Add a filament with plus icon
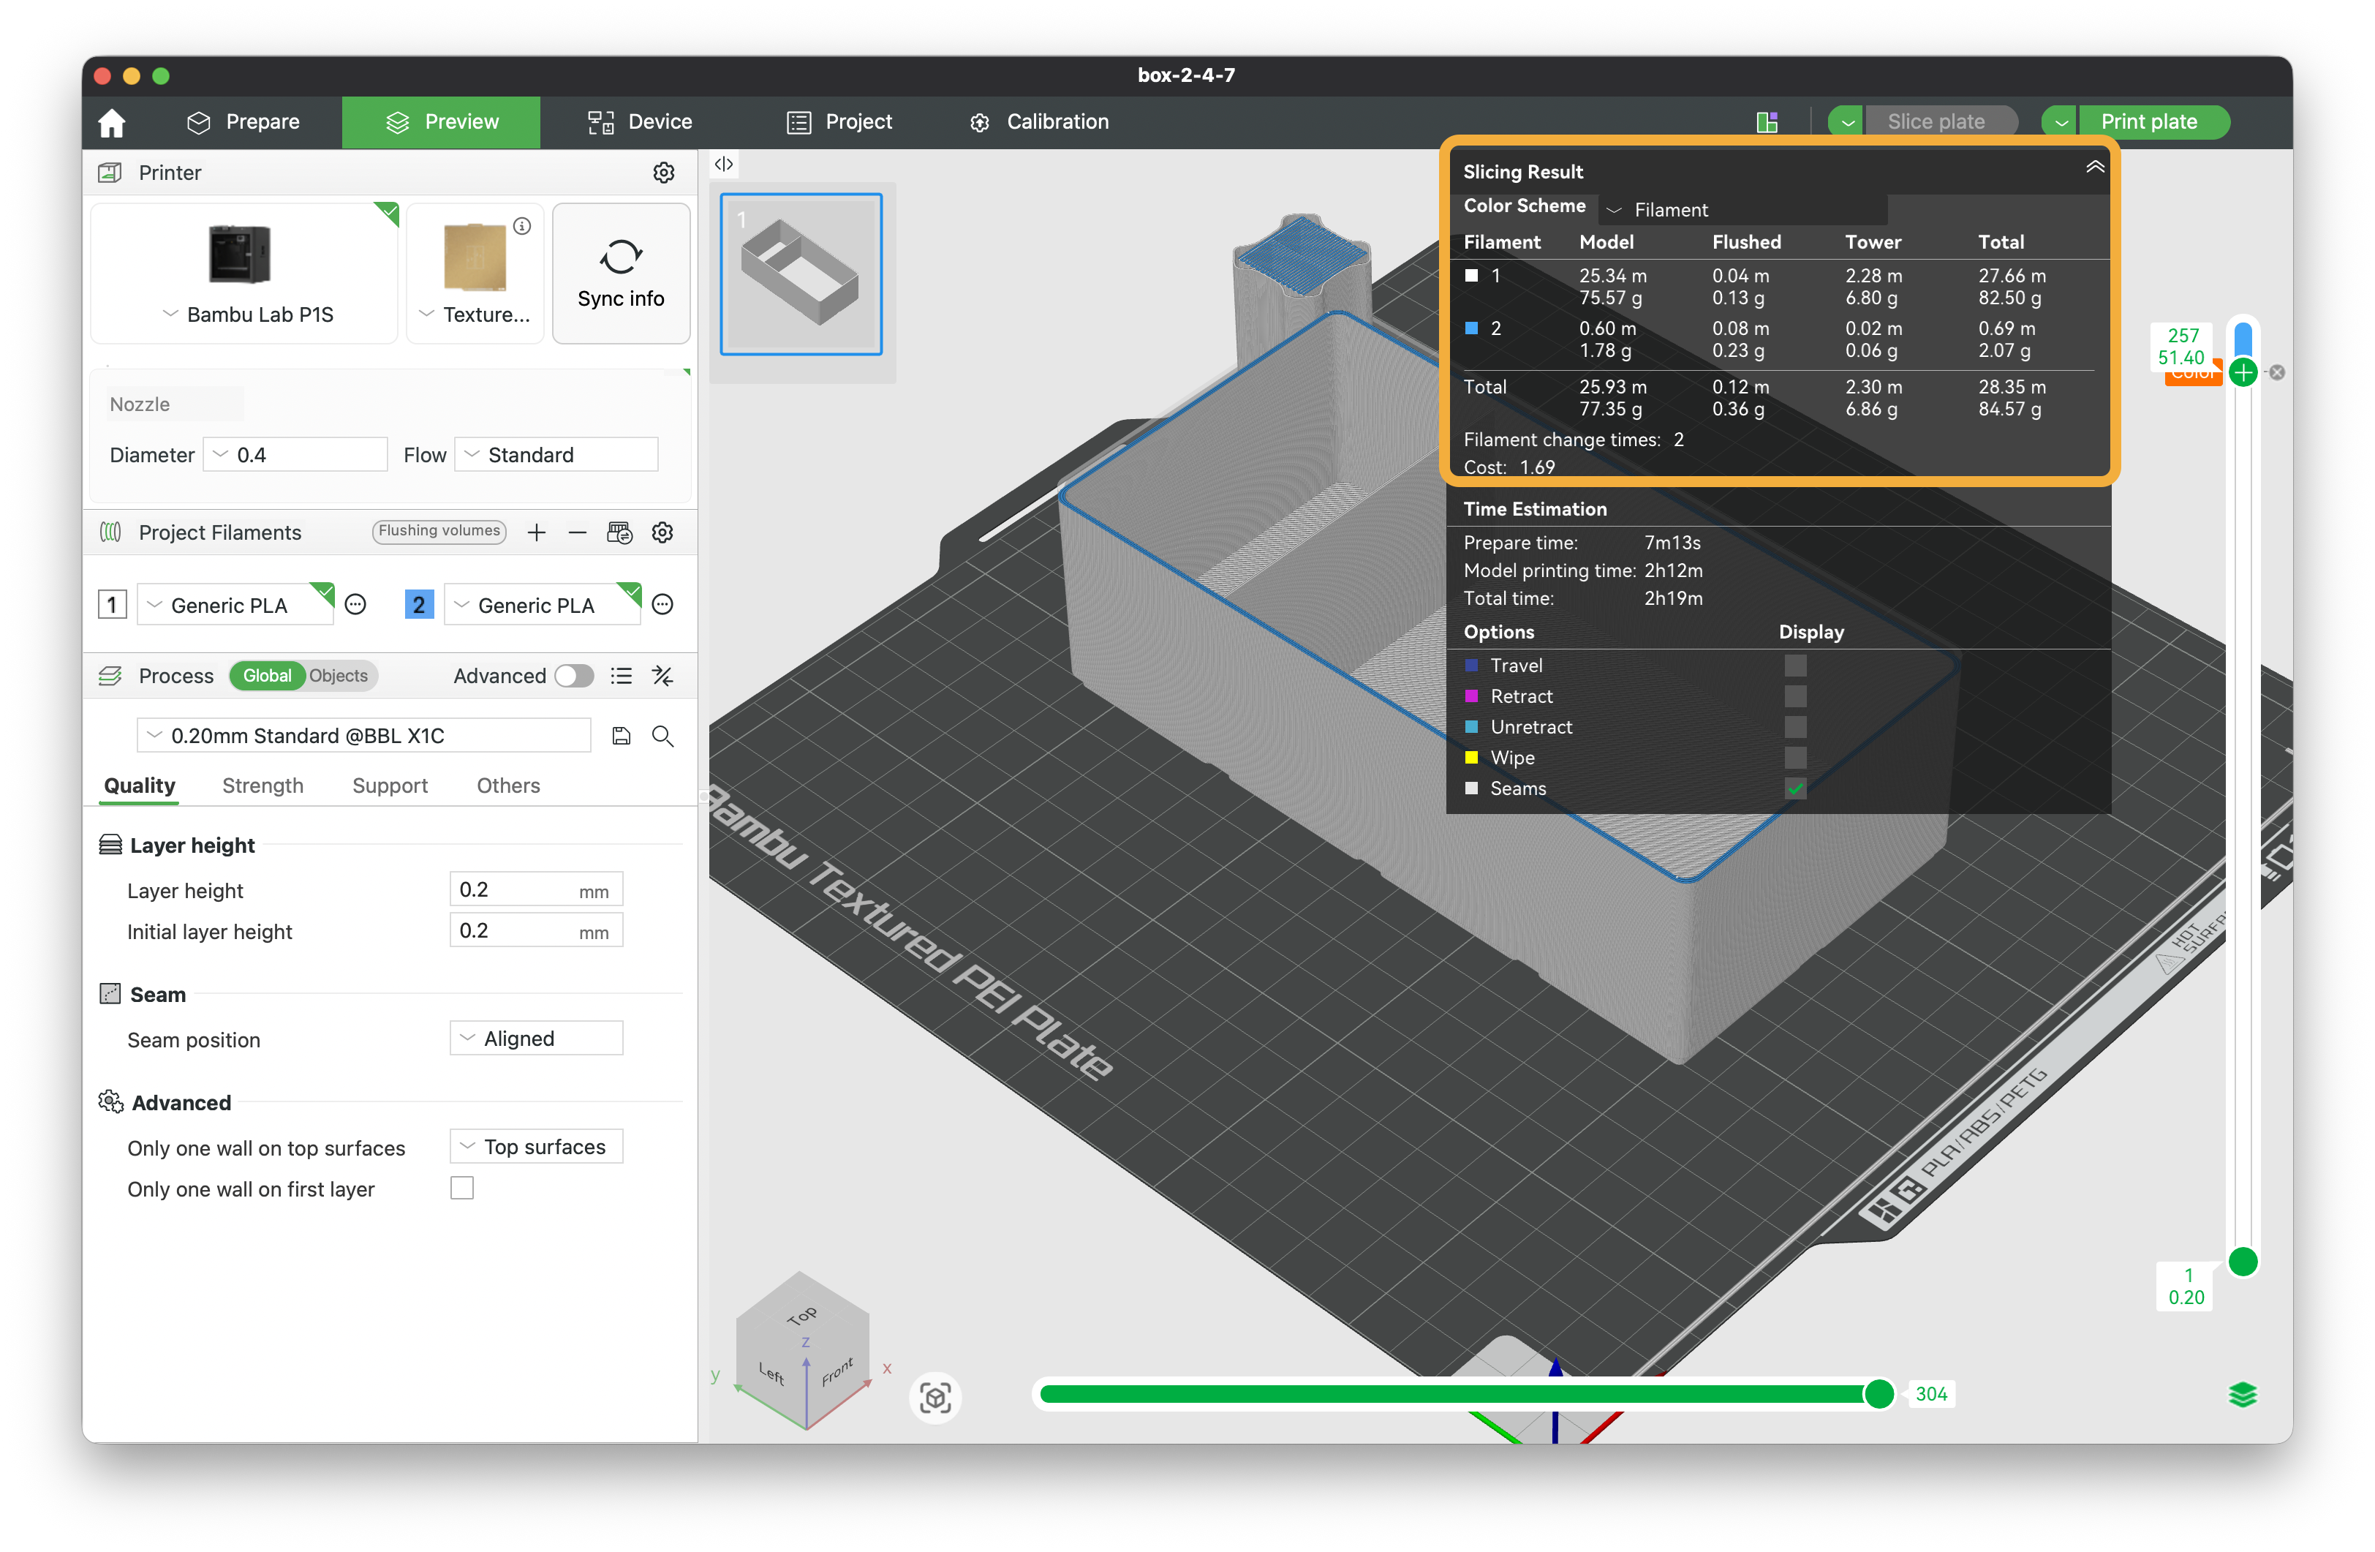 pyautogui.click(x=537, y=533)
